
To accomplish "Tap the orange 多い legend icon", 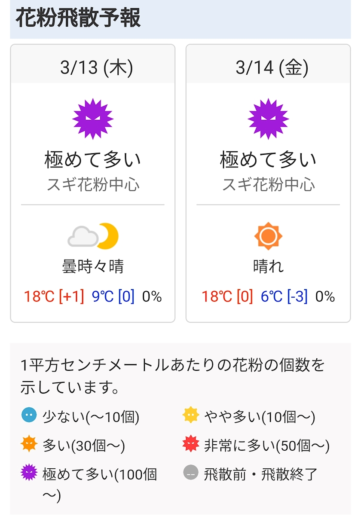I will [29, 444].
